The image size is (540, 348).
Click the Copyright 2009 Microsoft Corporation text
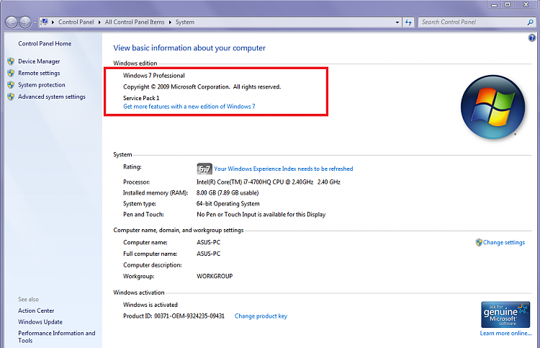click(202, 87)
